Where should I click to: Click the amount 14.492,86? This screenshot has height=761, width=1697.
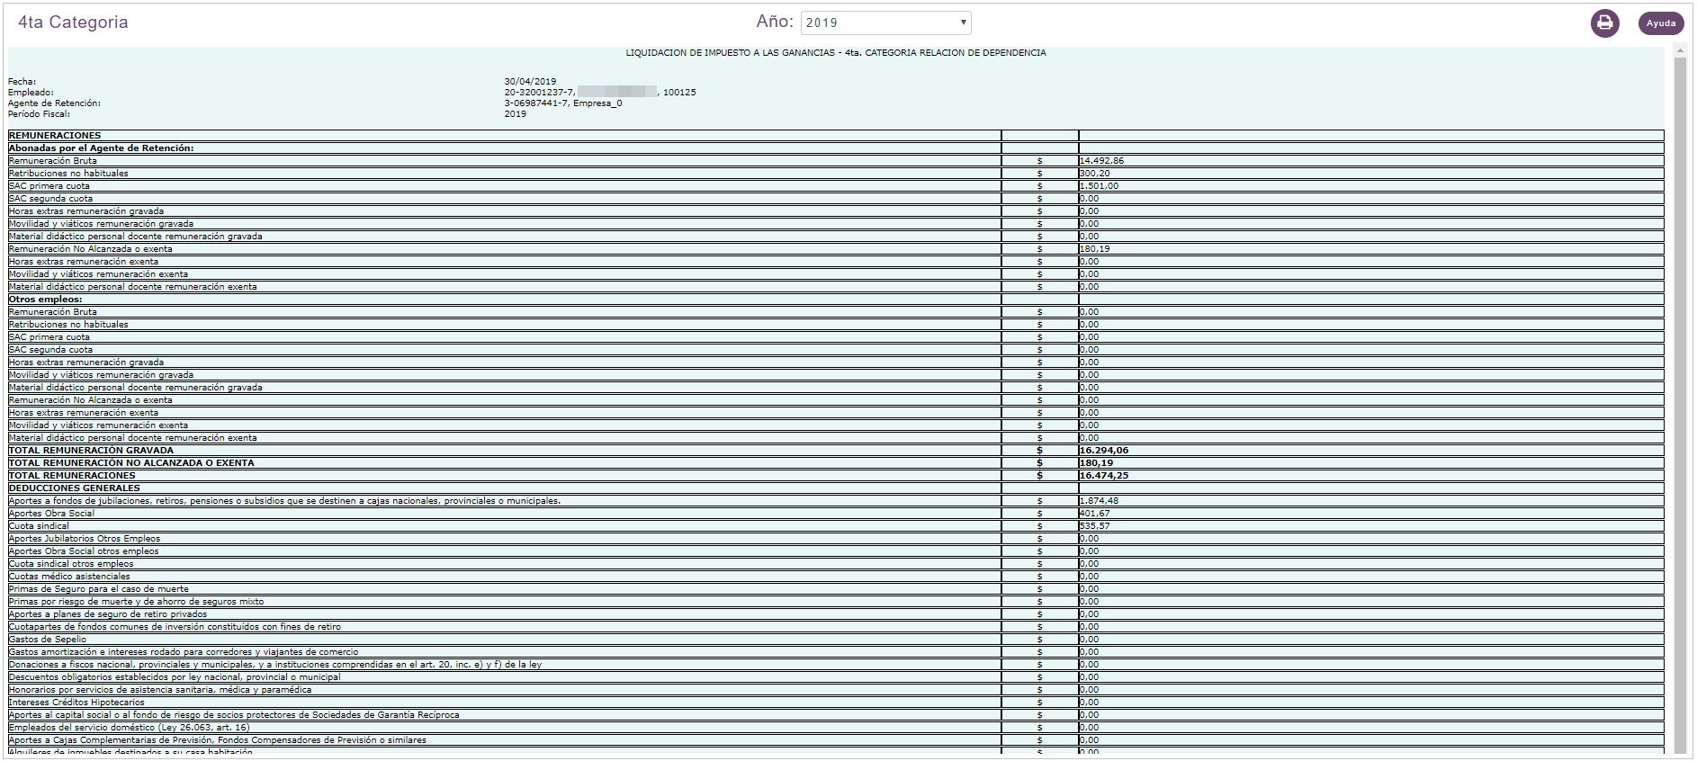coord(1101,161)
